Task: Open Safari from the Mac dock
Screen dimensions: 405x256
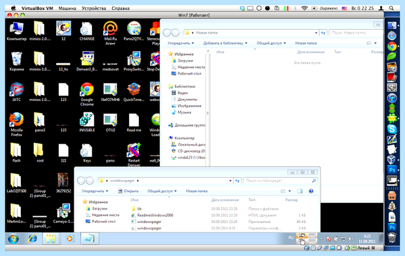Action: coord(391,36)
